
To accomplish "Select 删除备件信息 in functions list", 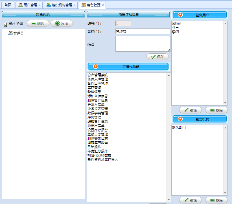I will pos(98,100).
